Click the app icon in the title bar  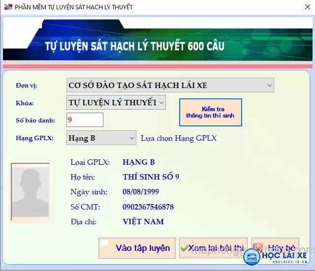8,7
